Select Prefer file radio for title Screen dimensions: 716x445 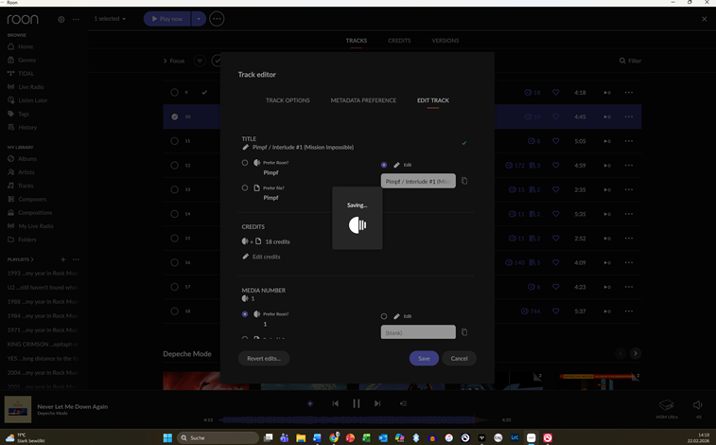245,187
